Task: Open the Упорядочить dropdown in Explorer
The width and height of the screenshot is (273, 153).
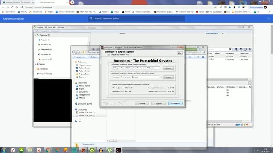Action: [x=81, y=57]
